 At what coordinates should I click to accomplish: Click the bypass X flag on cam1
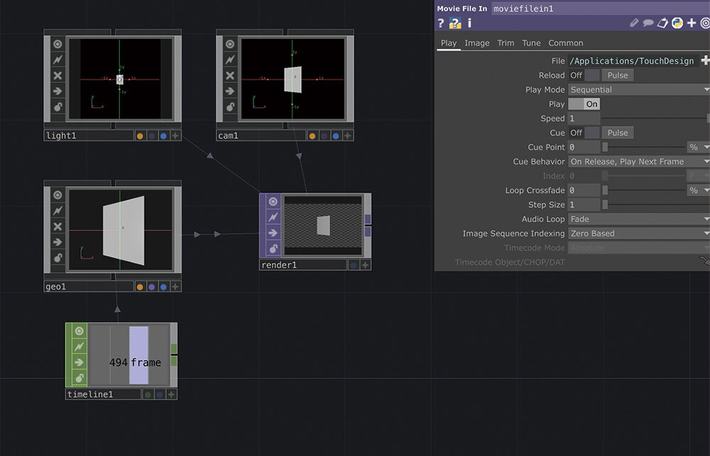tap(231, 75)
